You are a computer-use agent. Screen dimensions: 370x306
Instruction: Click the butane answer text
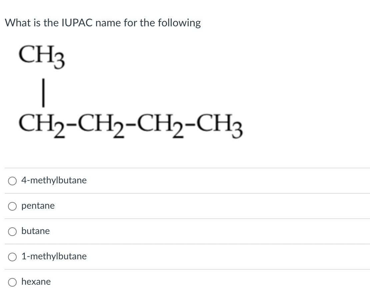[35, 231]
